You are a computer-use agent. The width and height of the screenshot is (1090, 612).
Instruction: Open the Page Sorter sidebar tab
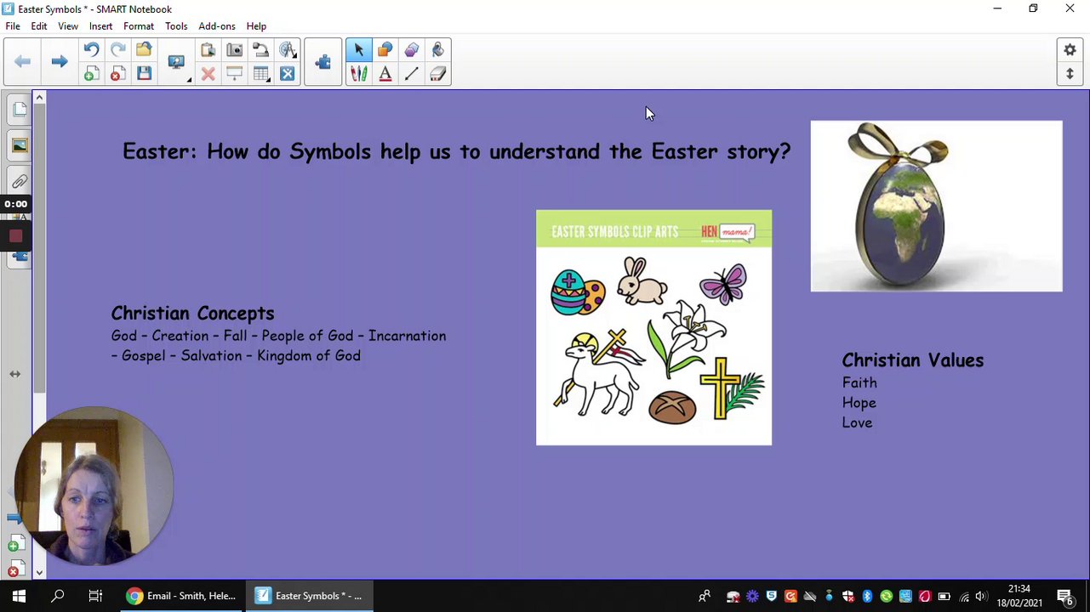(19, 110)
